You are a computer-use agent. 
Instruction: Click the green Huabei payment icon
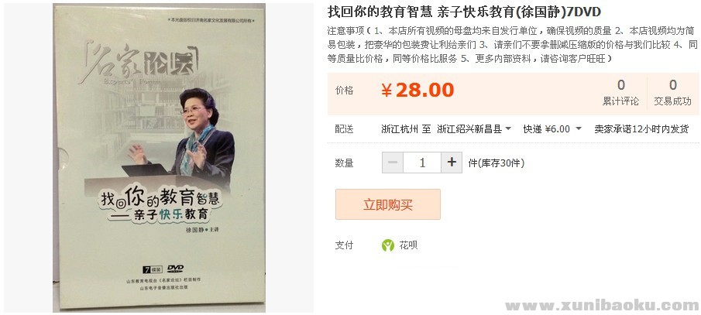click(388, 245)
